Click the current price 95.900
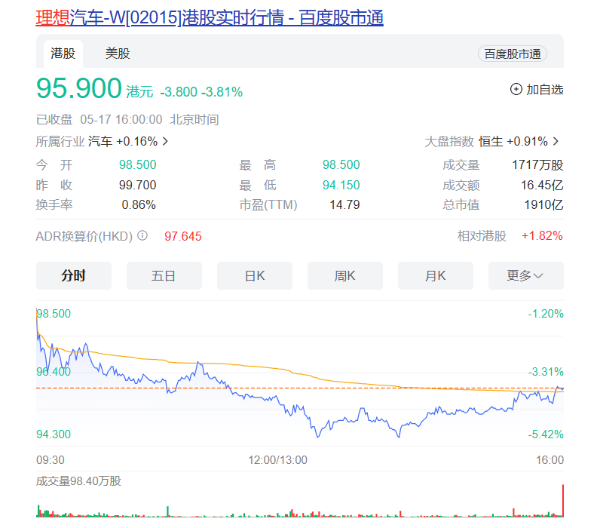597x528 pixels. (79, 88)
